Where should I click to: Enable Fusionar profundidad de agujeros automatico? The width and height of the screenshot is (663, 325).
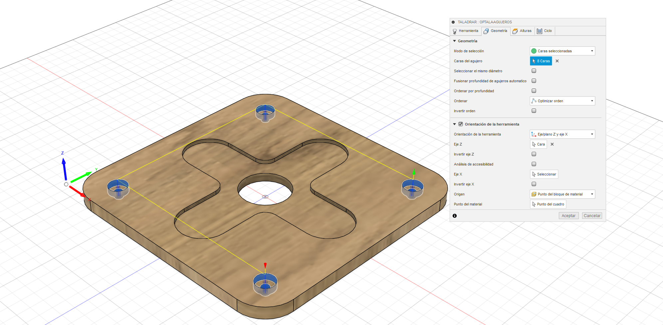534,81
